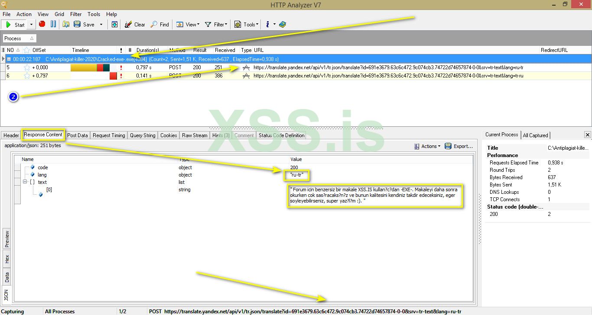Click the open file folder icon
This screenshot has width=592, height=315.
[x=66, y=25]
